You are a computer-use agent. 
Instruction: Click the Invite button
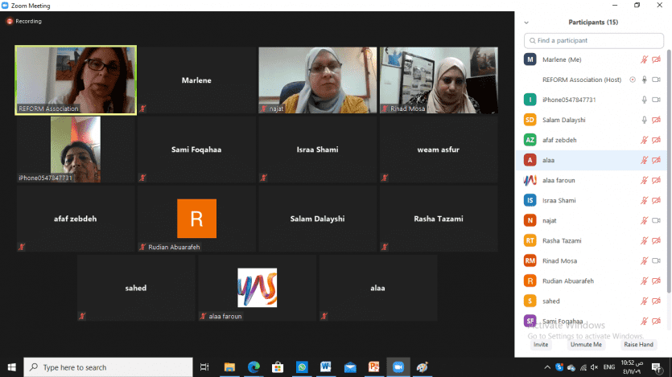[x=540, y=344]
